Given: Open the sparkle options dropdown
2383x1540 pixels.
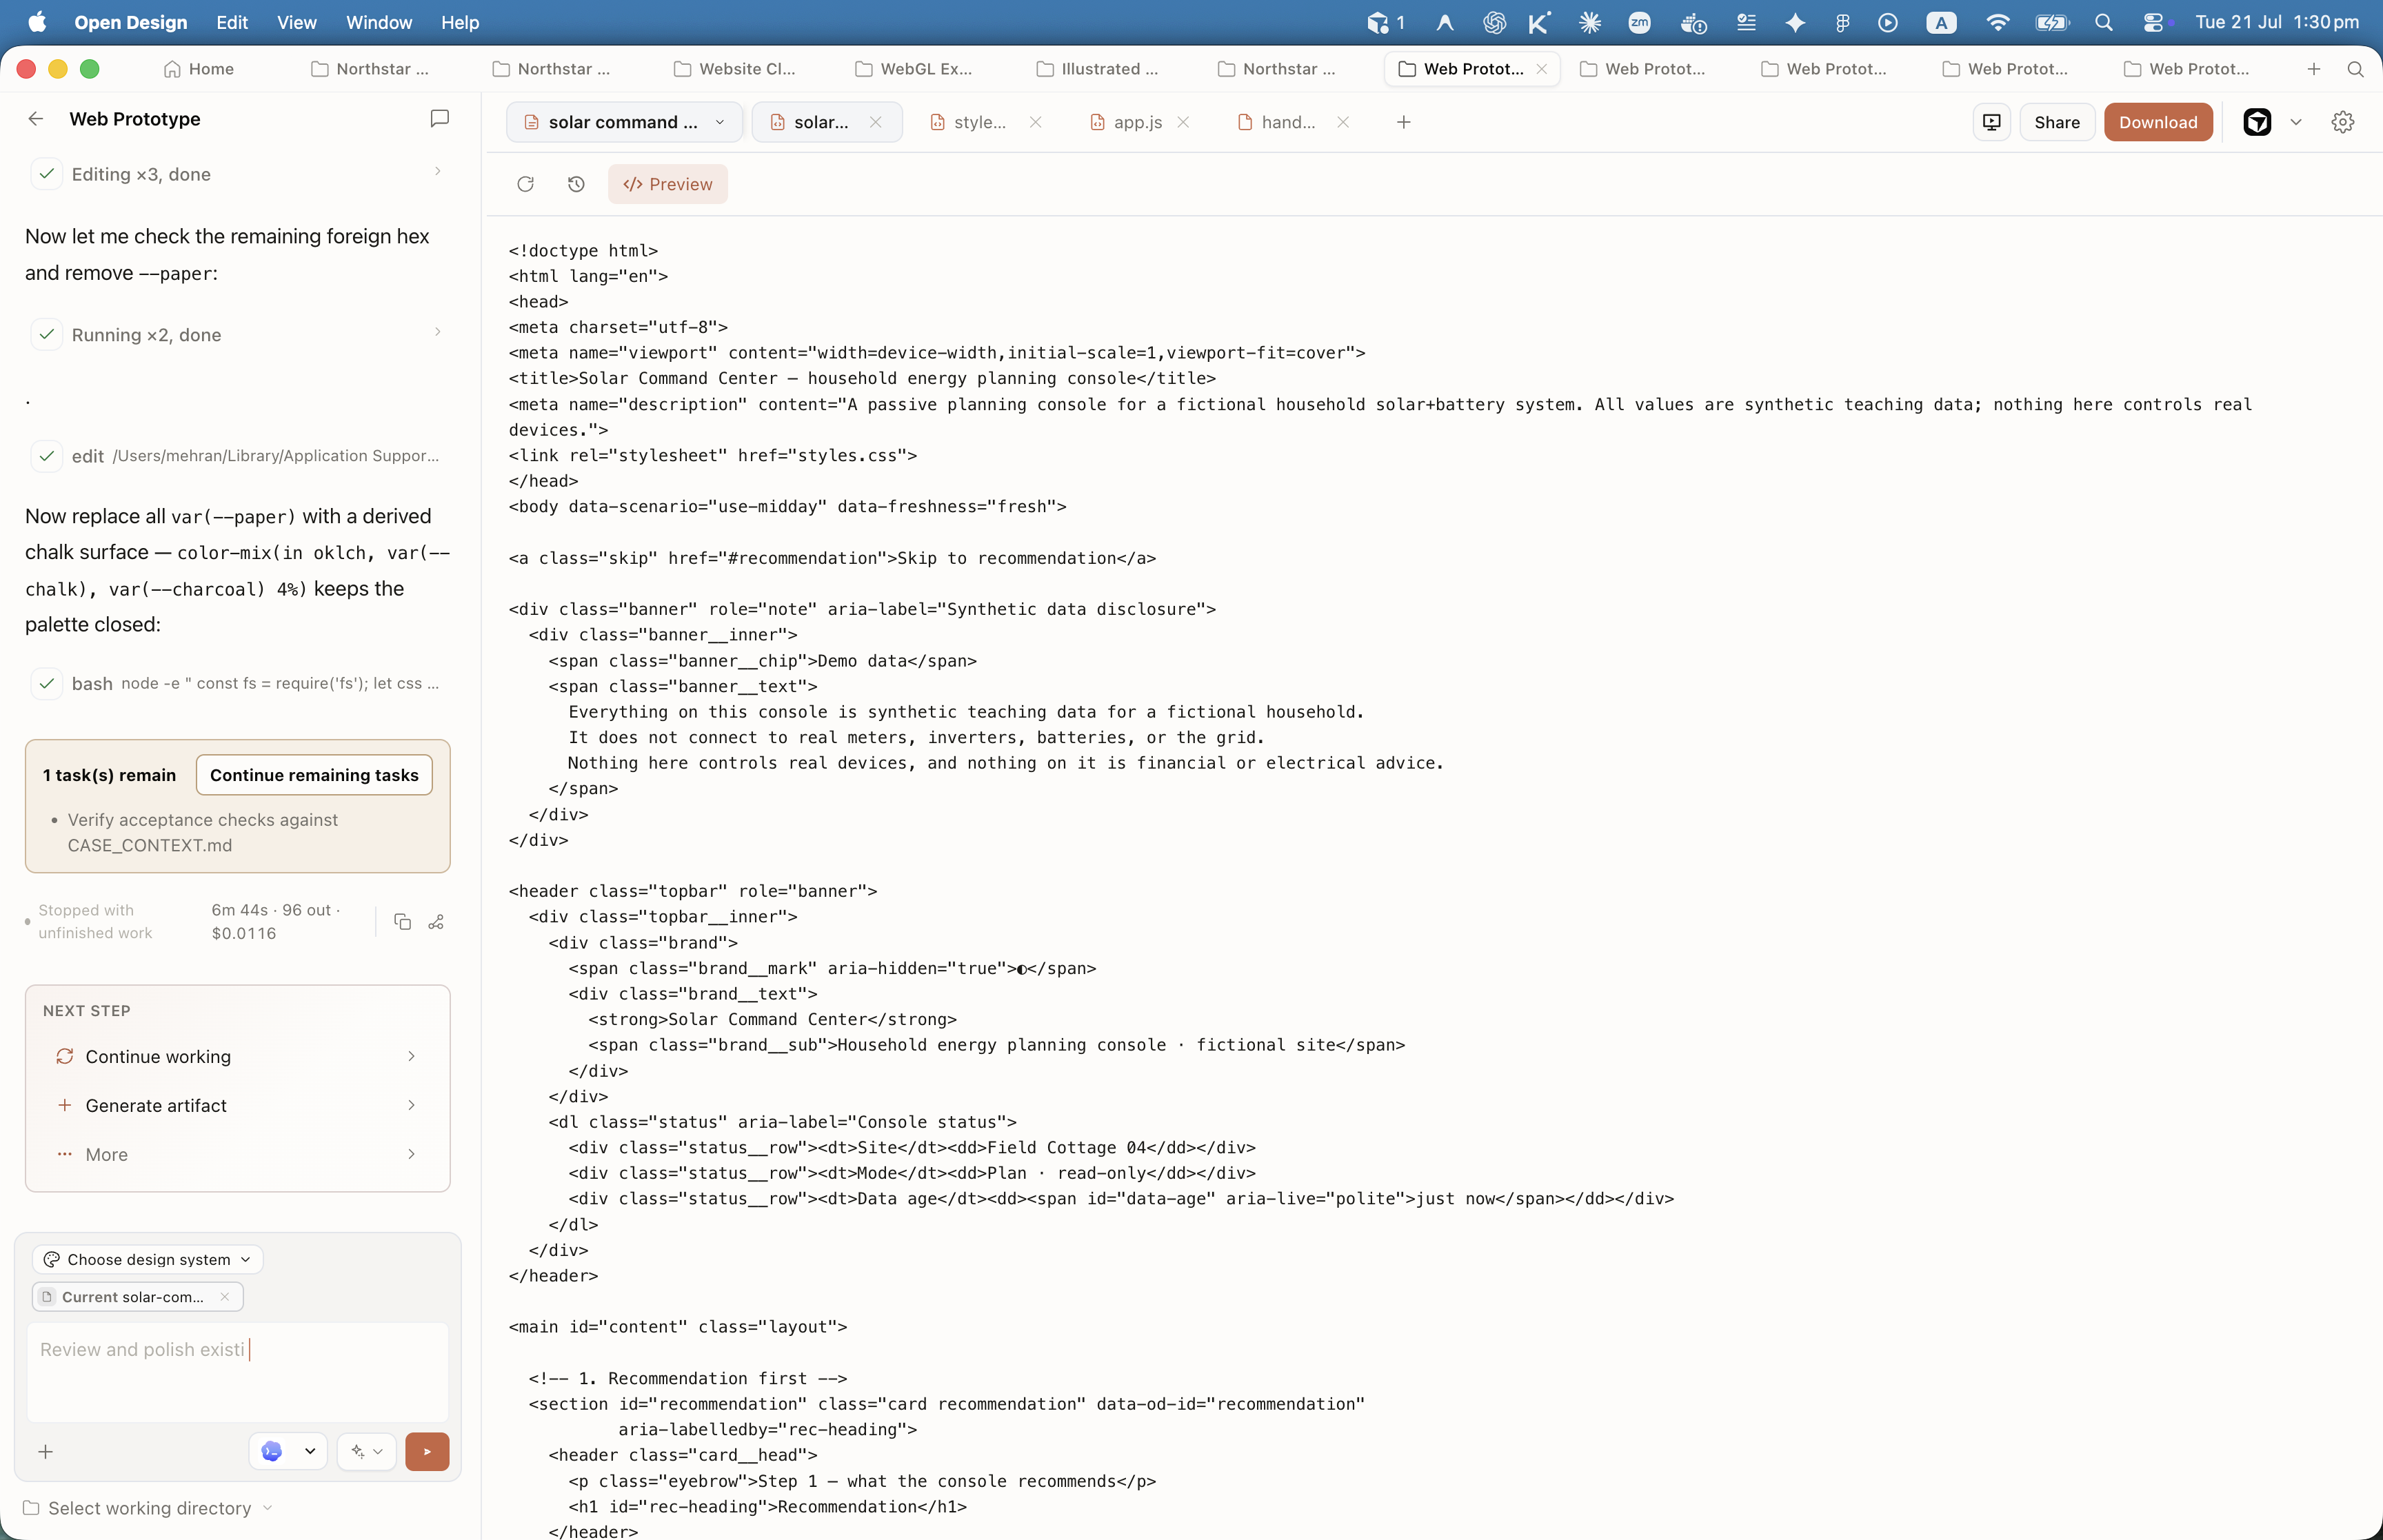Looking at the screenshot, I should (367, 1452).
